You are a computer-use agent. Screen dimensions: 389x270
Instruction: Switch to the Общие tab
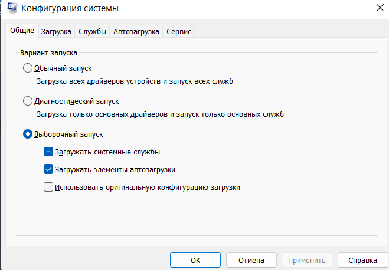[x=22, y=31]
